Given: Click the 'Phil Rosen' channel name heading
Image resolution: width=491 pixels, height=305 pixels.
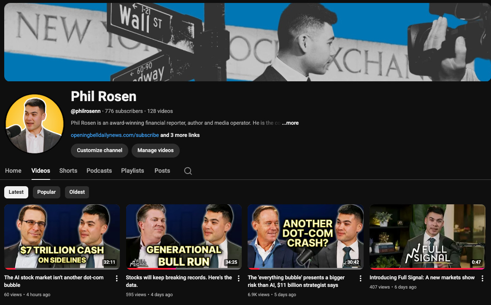Looking at the screenshot, I should pyautogui.click(x=104, y=96).
